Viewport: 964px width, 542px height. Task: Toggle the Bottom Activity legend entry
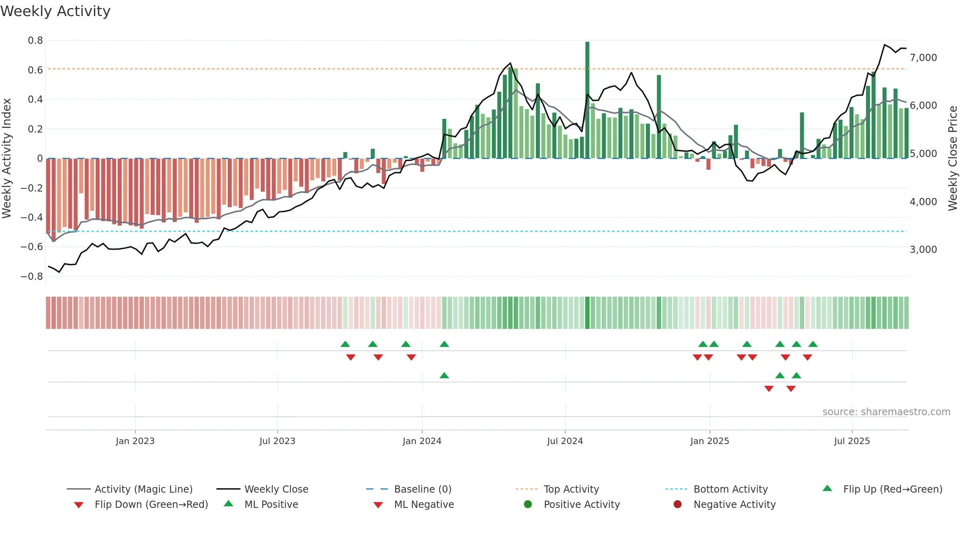click(x=717, y=489)
